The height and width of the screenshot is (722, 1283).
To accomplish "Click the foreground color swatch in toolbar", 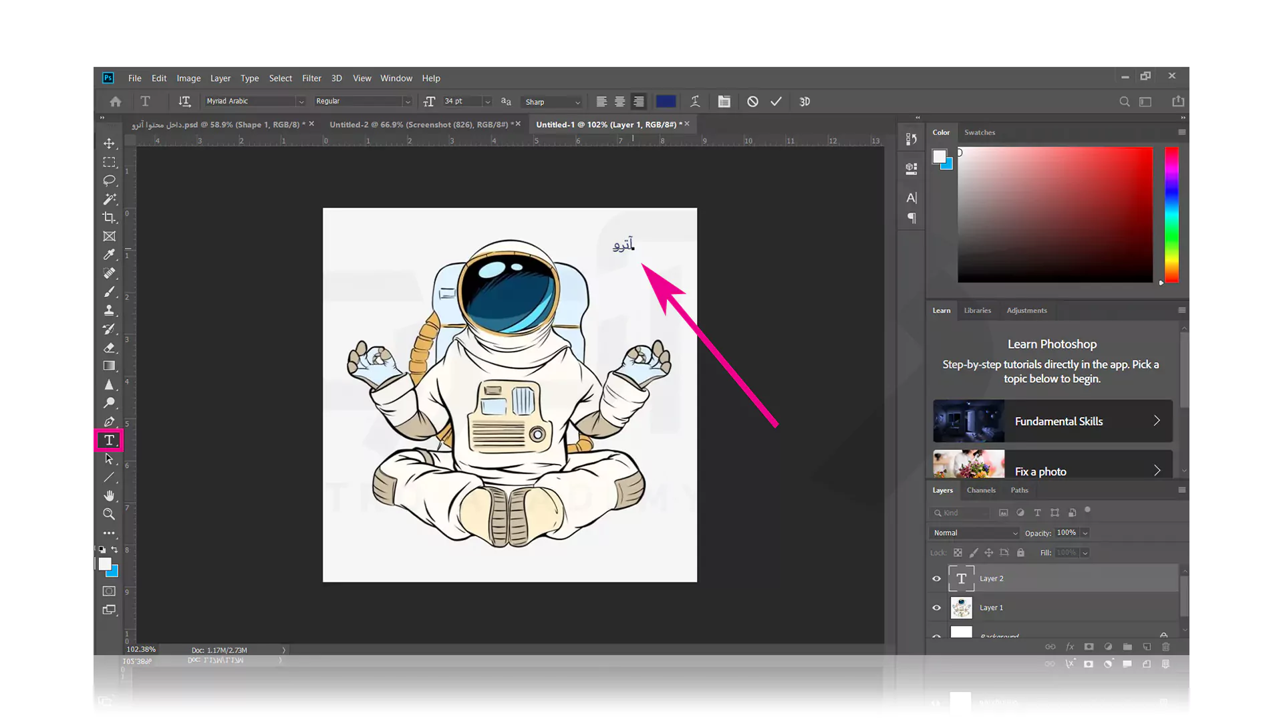I will pos(105,564).
